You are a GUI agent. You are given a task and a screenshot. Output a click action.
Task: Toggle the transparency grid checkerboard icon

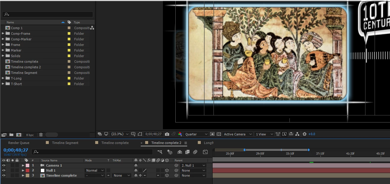[x=219, y=134]
